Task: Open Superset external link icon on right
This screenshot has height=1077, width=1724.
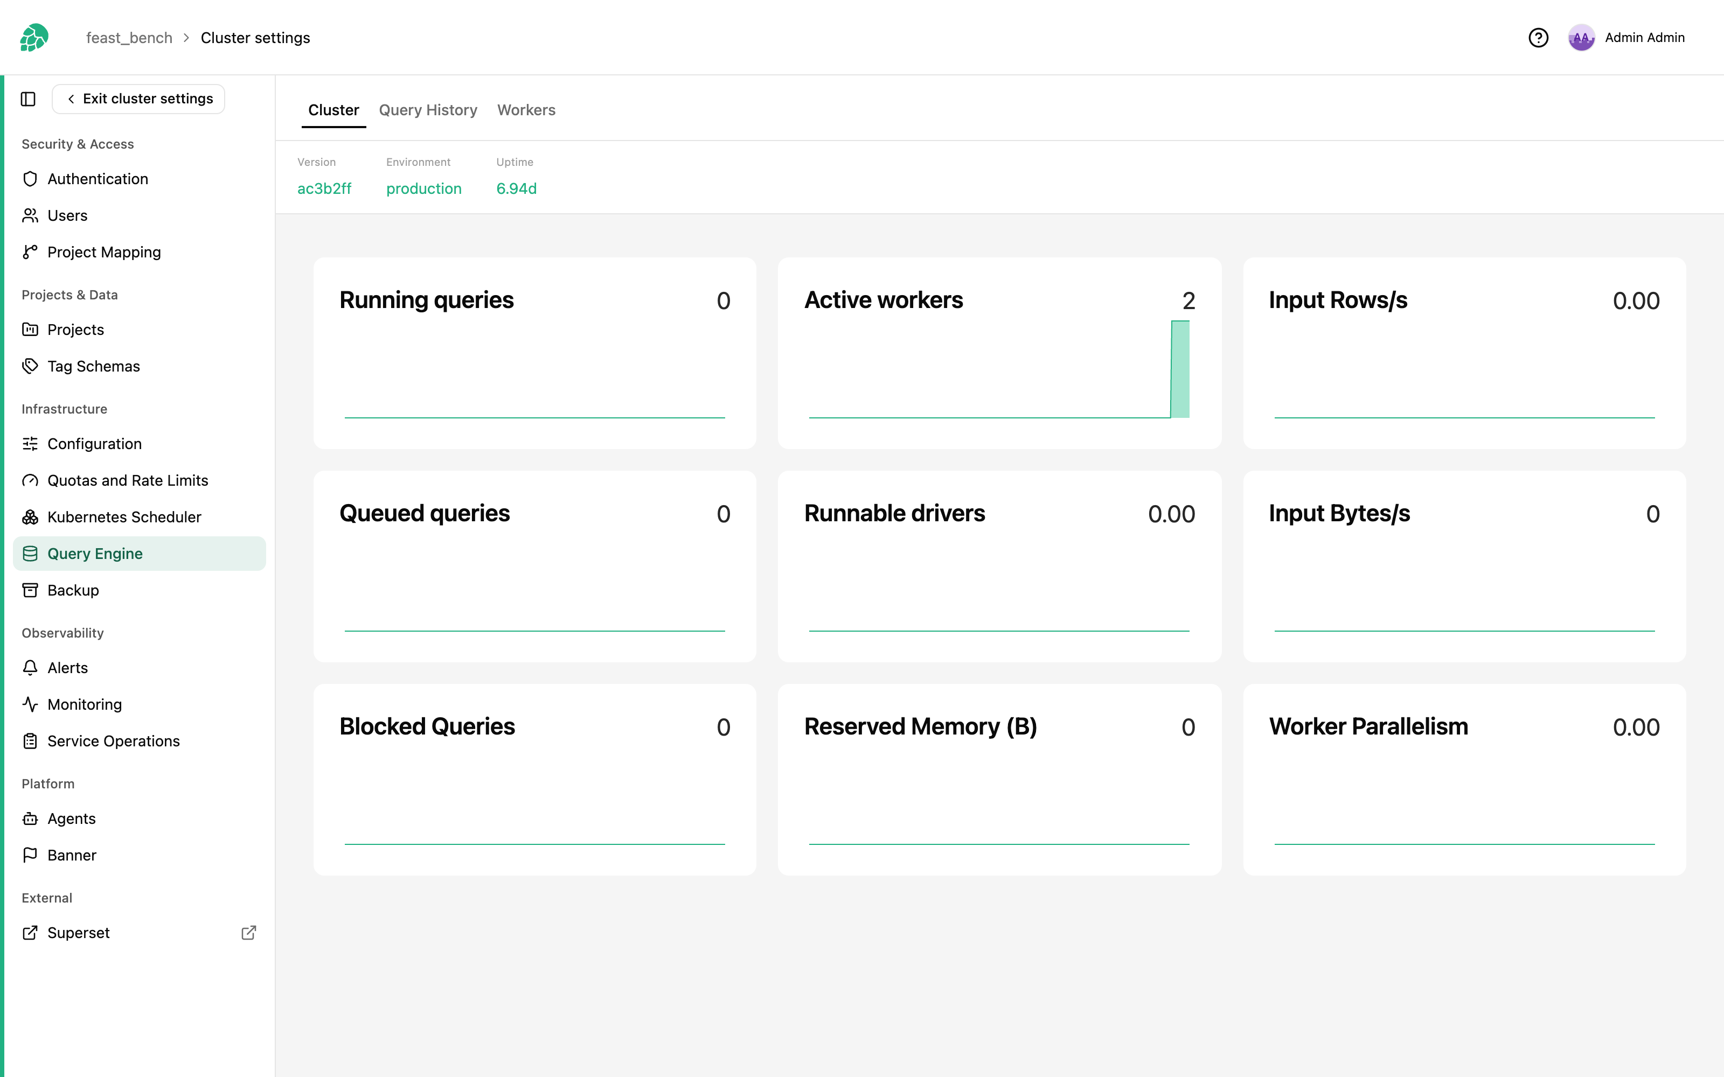Action: click(x=248, y=933)
